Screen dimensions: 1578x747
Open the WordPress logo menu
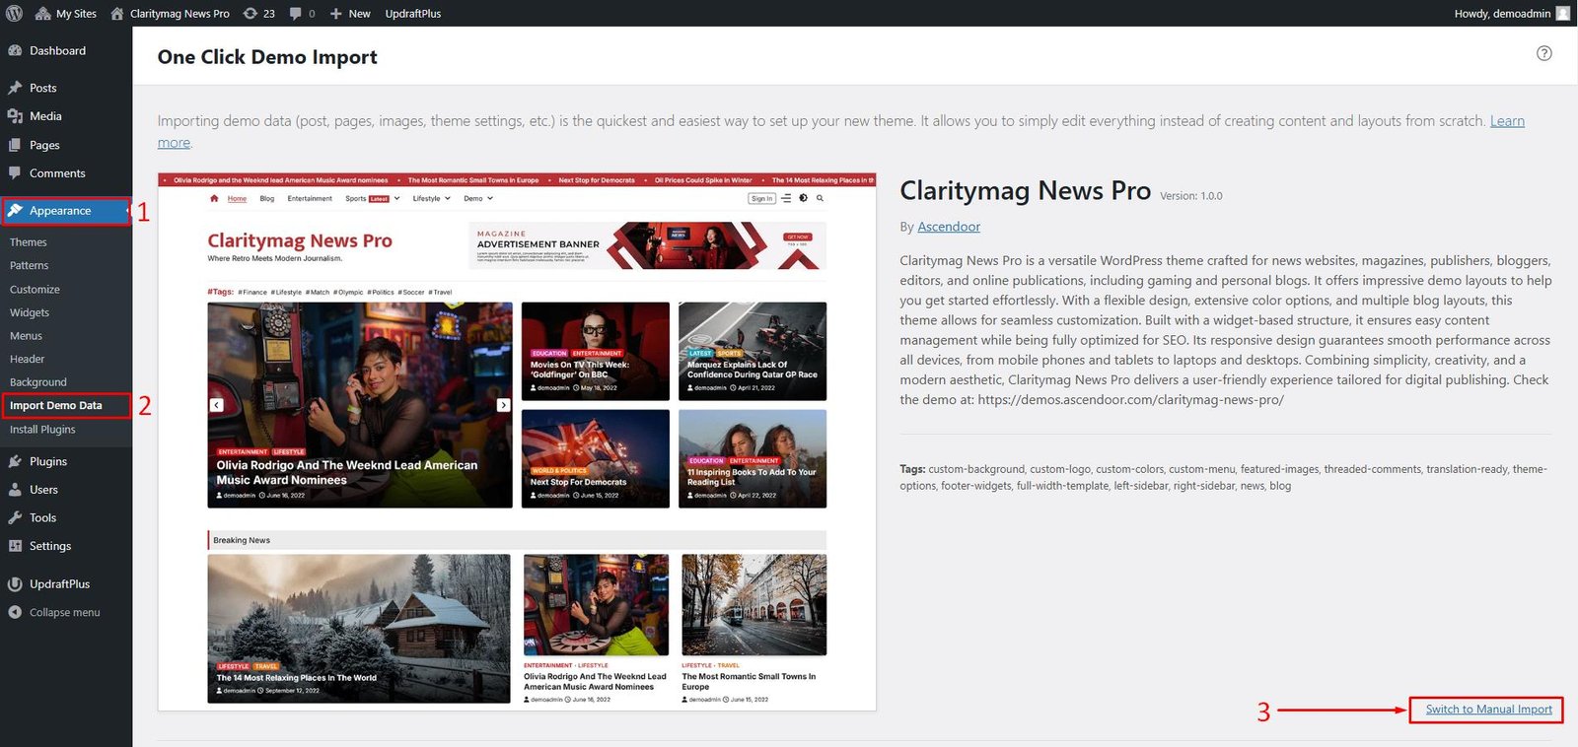click(x=14, y=14)
